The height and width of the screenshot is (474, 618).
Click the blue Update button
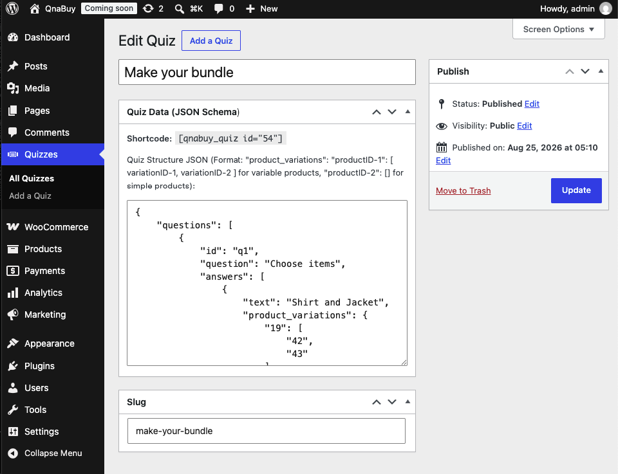(576, 190)
